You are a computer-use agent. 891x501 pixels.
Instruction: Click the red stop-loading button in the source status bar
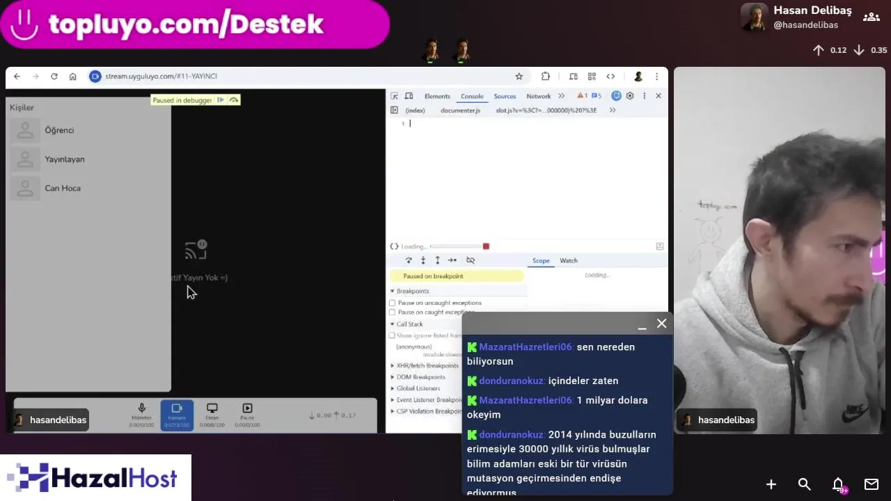point(486,246)
